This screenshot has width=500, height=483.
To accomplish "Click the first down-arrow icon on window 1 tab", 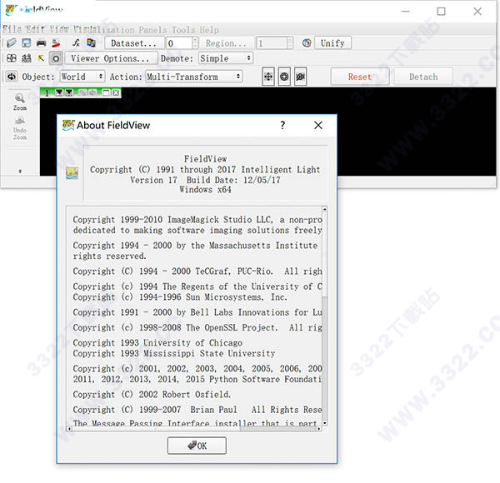I will click(58, 92).
